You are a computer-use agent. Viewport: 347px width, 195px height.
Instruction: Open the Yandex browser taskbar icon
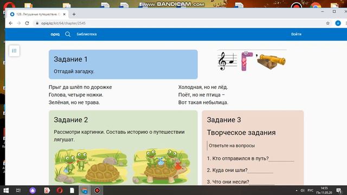click(x=47, y=190)
